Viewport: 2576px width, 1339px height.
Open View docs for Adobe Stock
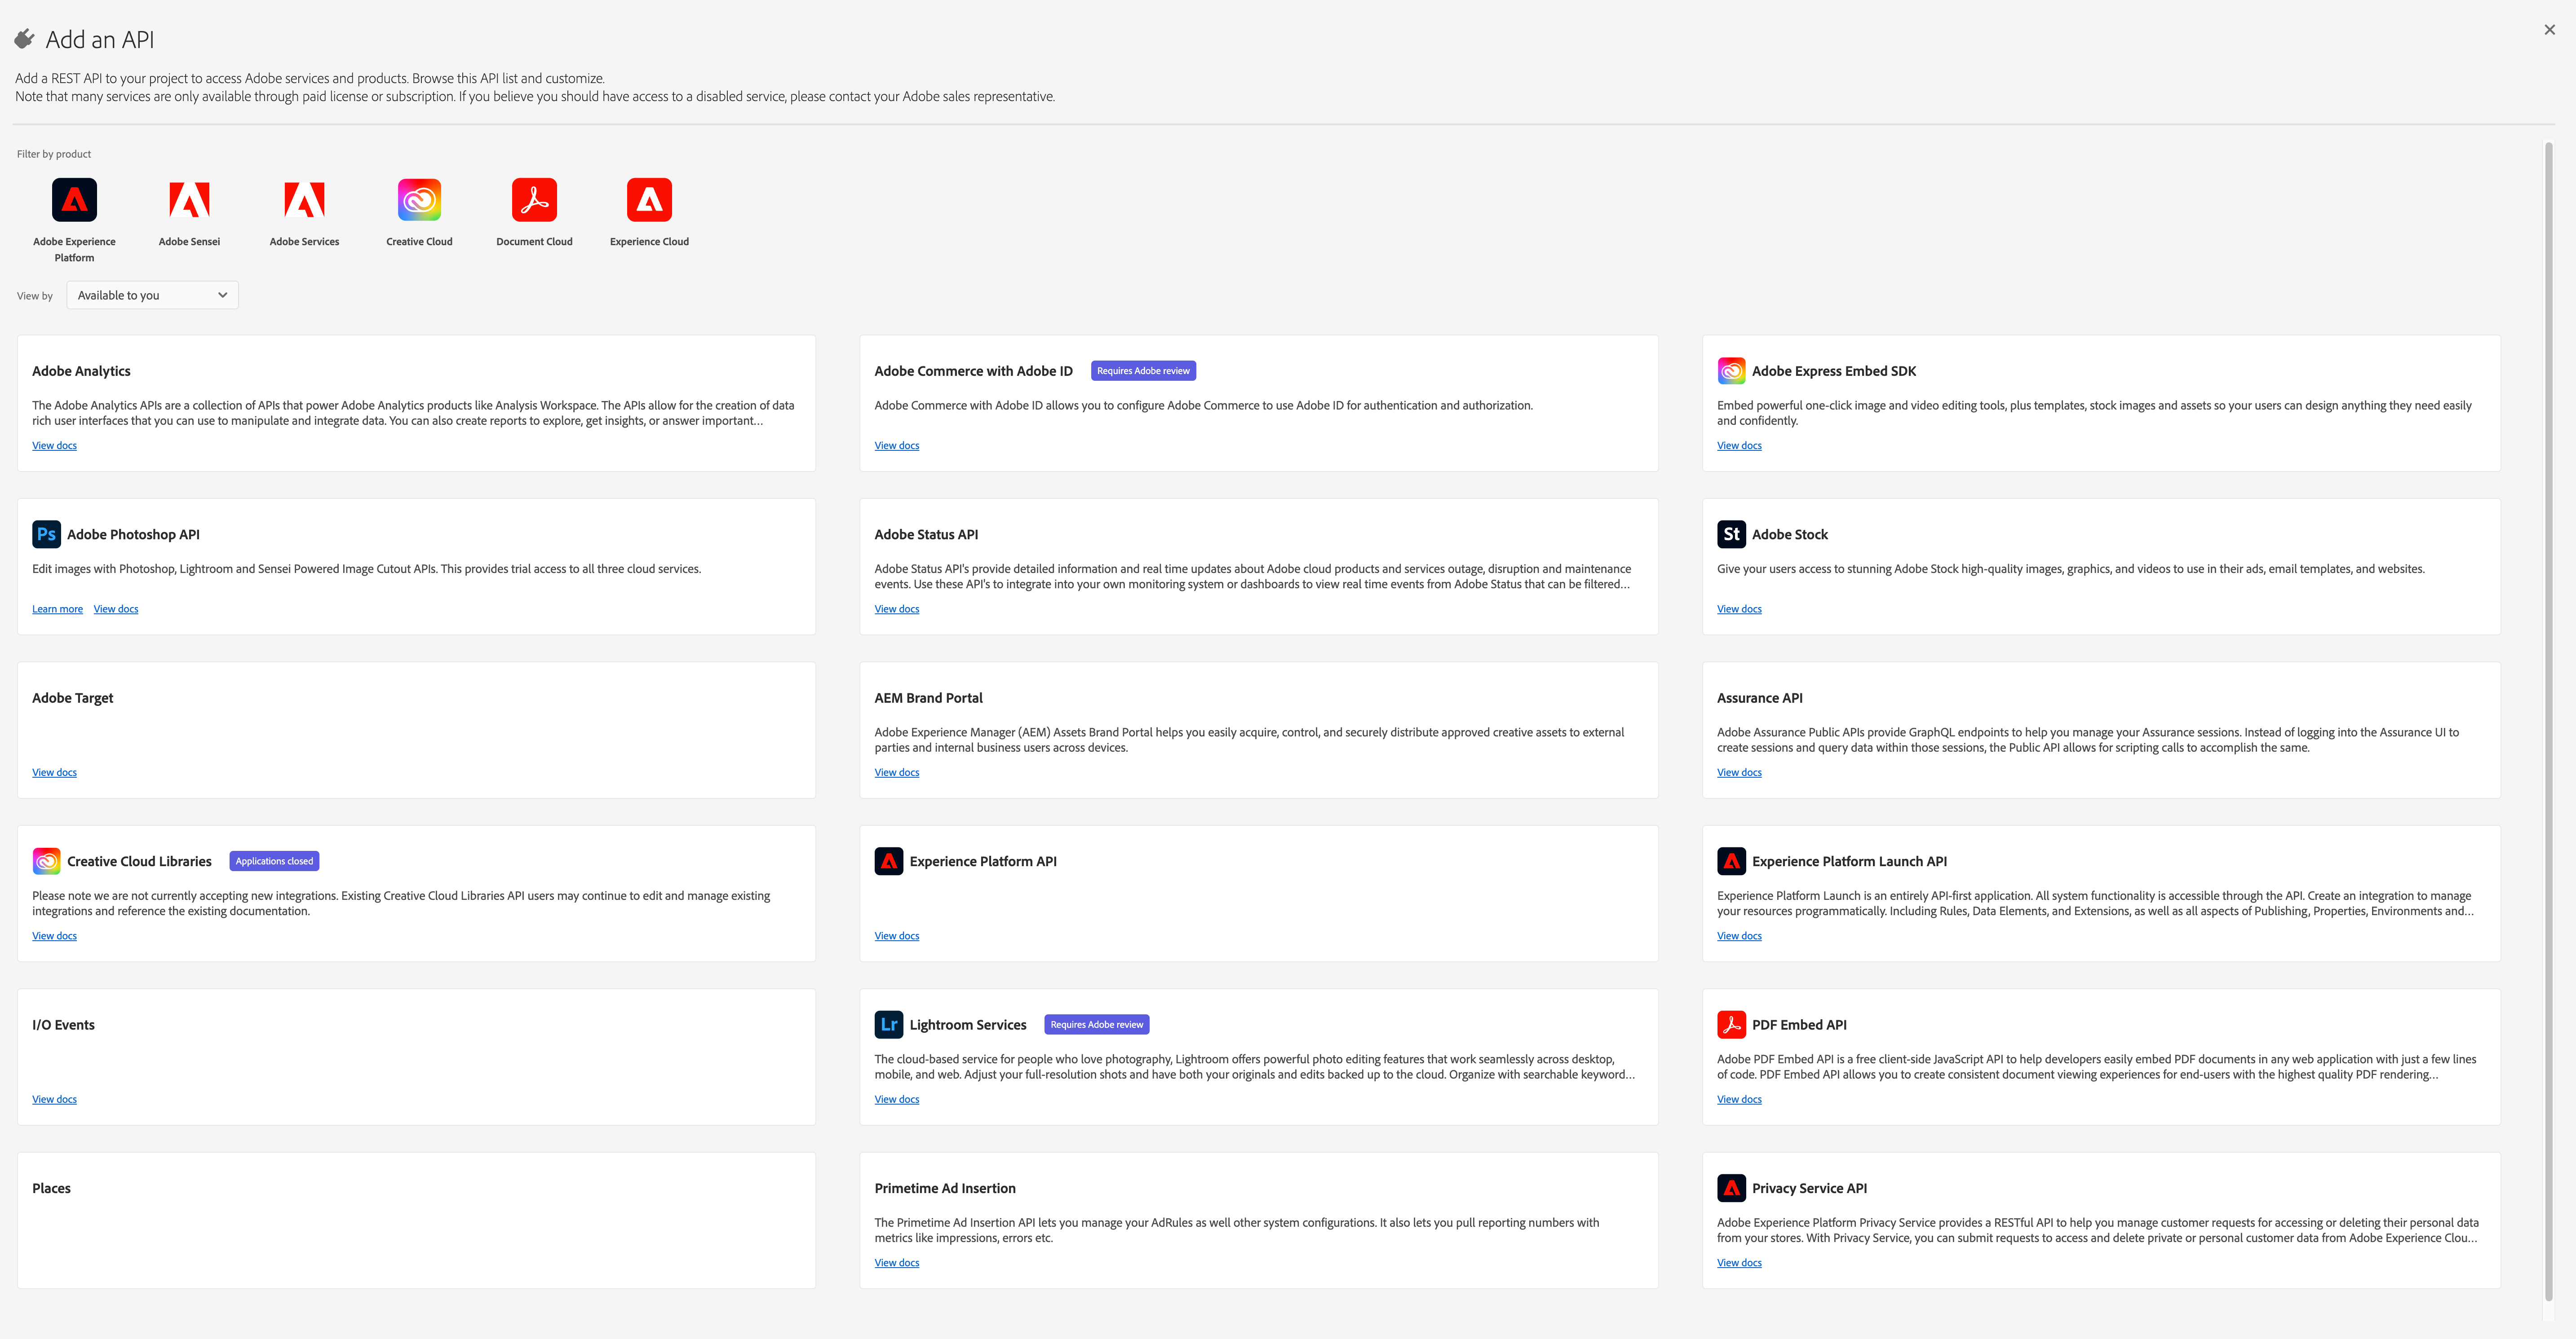tap(1739, 608)
